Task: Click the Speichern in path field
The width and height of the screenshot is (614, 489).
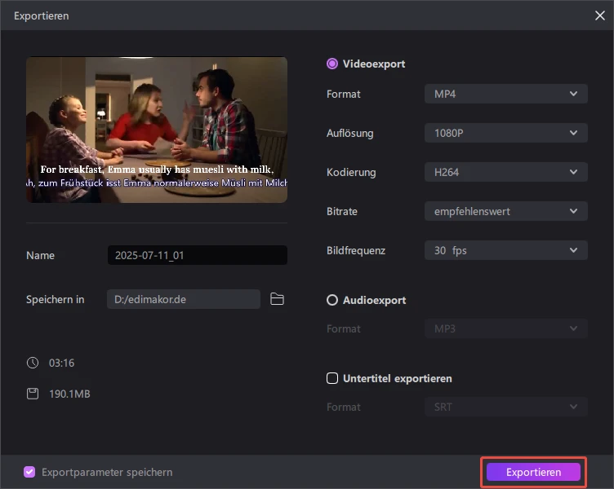Action: (x=183, y=299)
